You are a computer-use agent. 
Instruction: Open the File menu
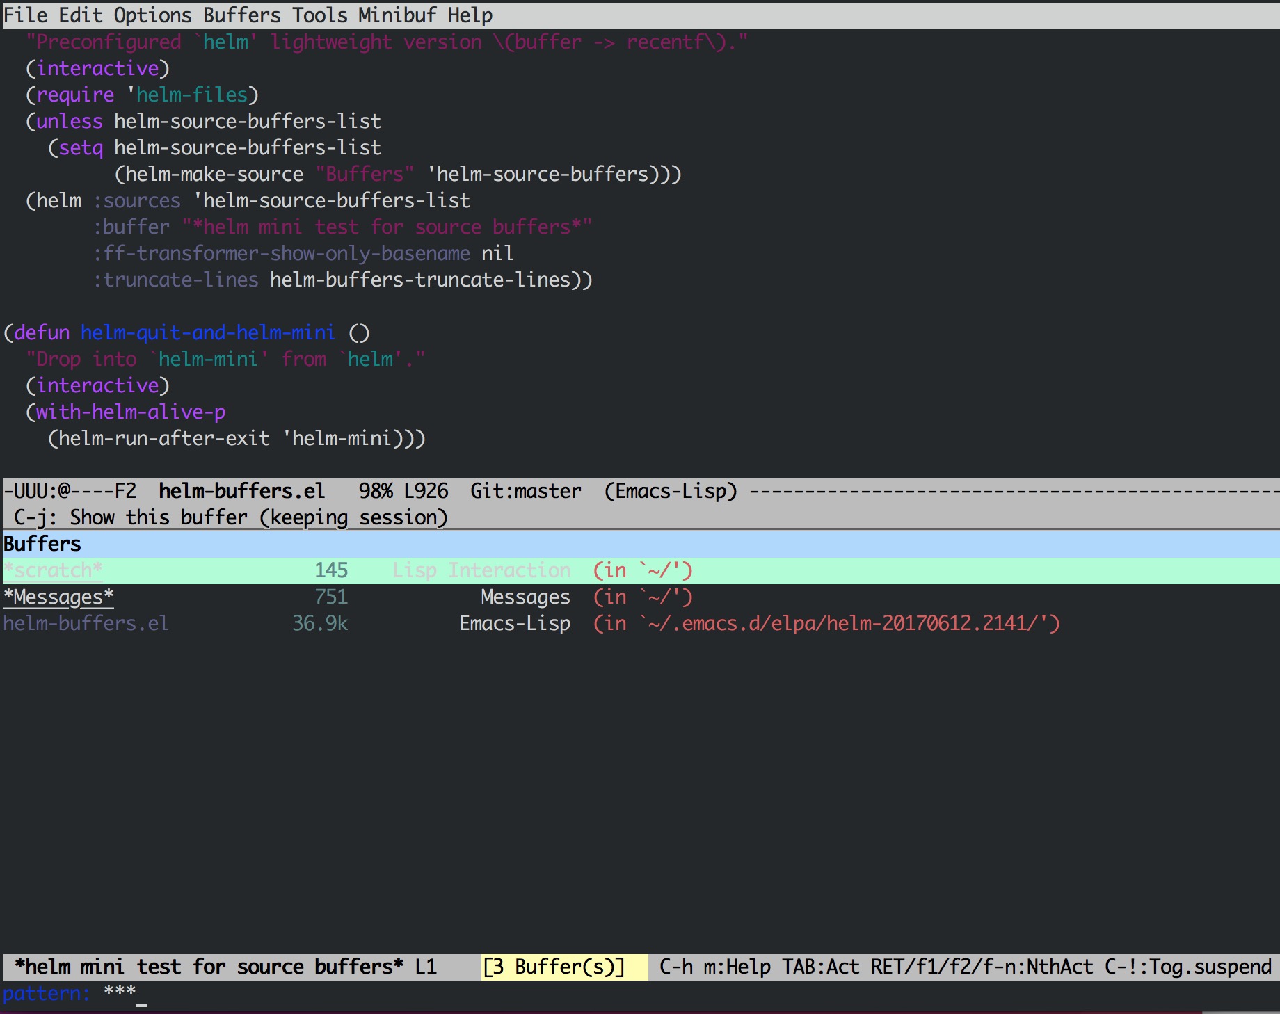25,15
